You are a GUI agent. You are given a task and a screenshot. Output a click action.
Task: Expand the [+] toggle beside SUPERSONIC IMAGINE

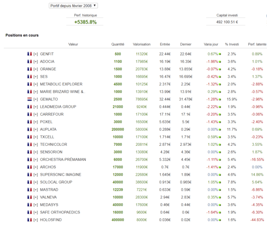coord(36,175)
